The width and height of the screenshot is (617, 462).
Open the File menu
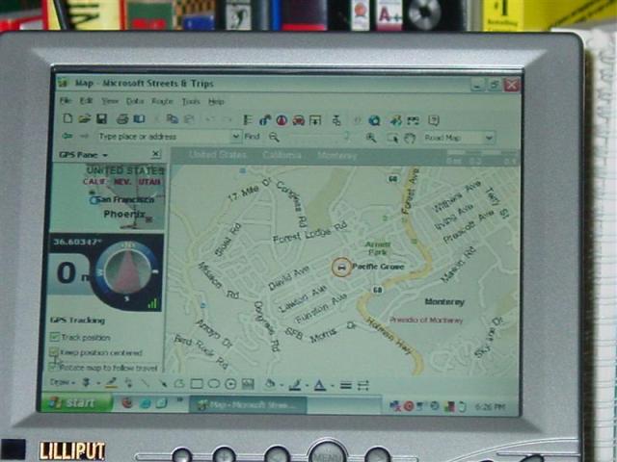pos(65,101)
